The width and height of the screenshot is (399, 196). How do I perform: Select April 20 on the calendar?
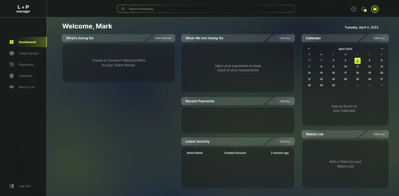(x=381, y=73)
